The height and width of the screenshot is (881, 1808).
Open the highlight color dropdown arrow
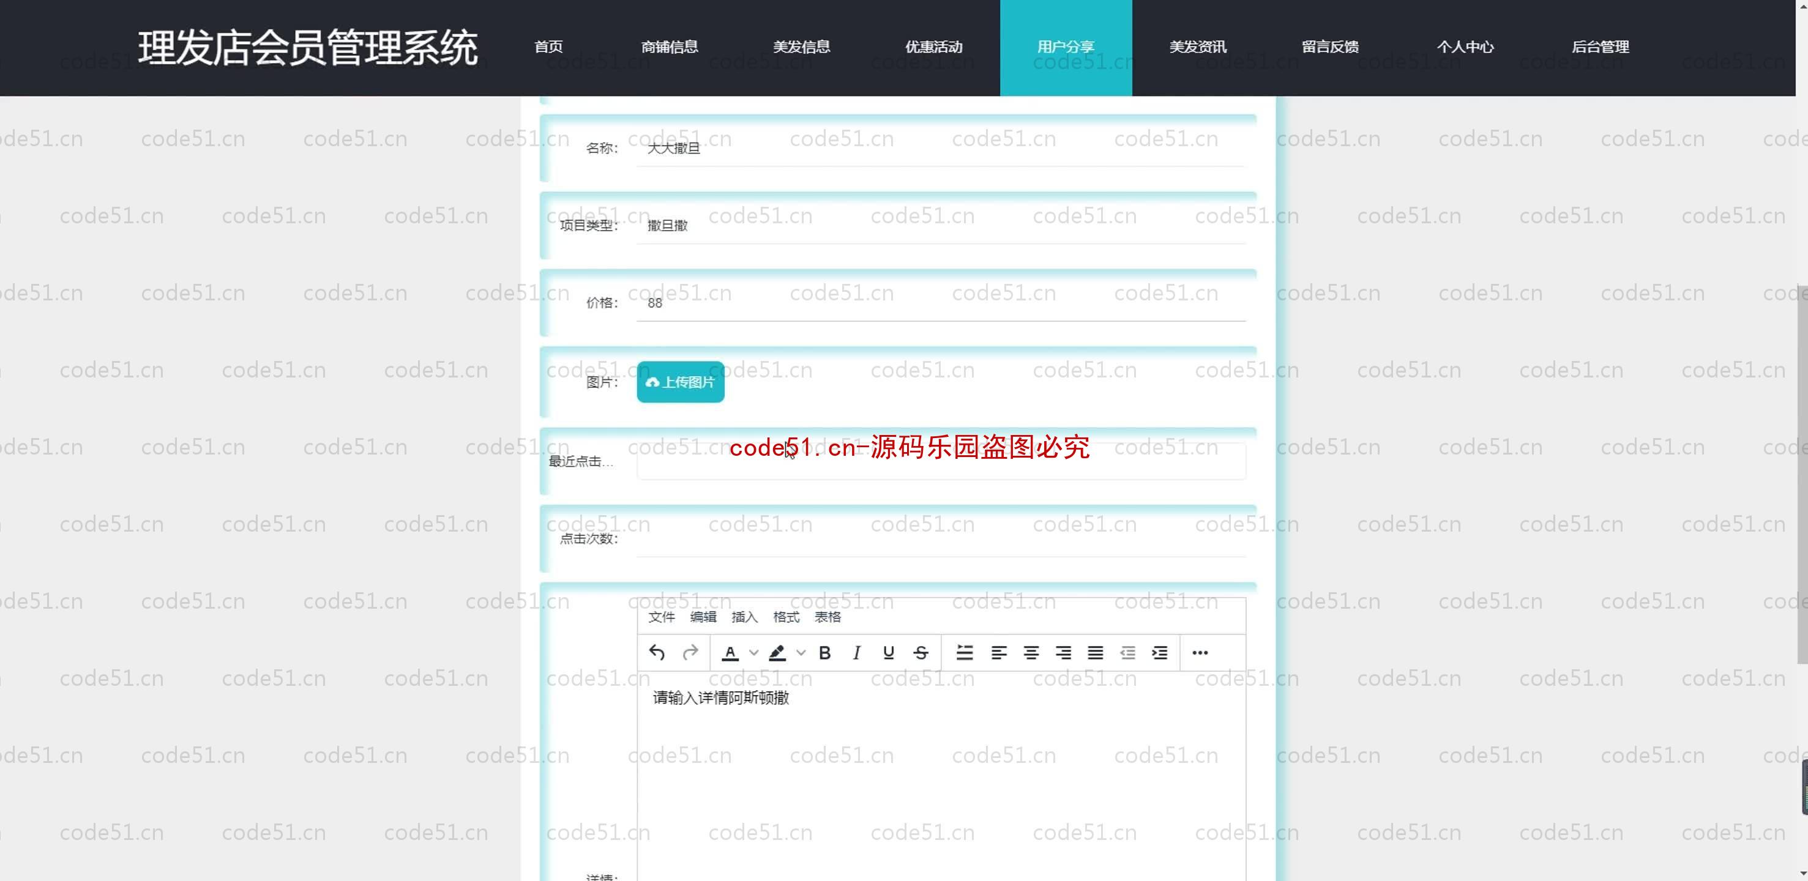[801, 653]
